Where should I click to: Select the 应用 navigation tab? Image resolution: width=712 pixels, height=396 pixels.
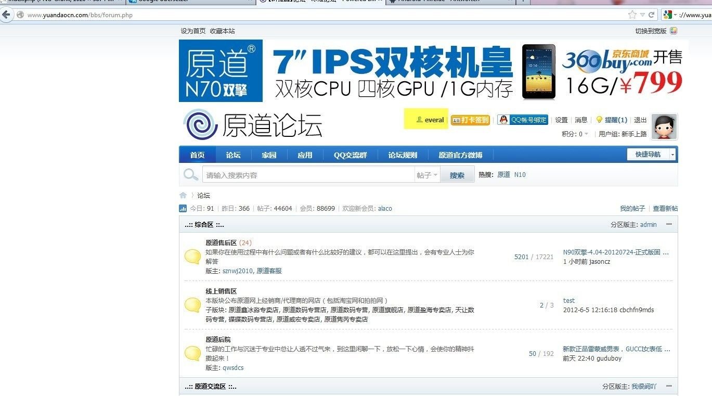coord(305,155)
